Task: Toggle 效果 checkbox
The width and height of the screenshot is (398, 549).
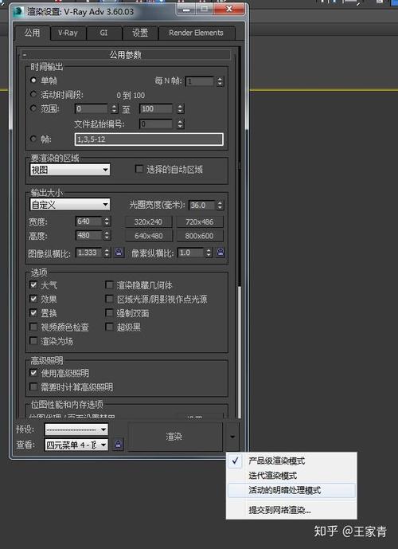Action: point(33,299)
